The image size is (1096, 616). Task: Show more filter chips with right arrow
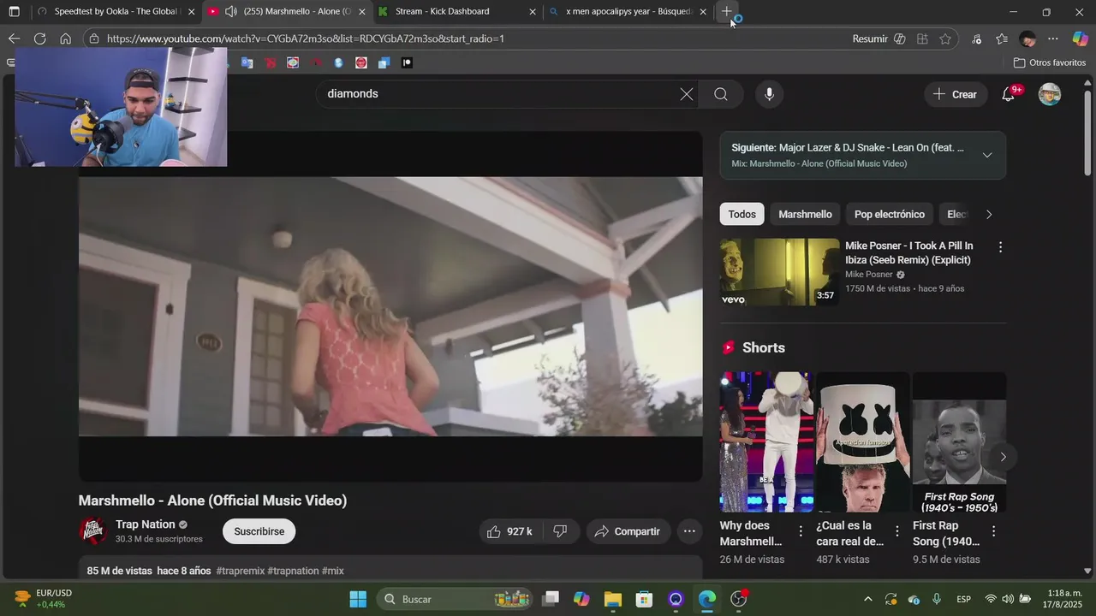pos(989,214)
